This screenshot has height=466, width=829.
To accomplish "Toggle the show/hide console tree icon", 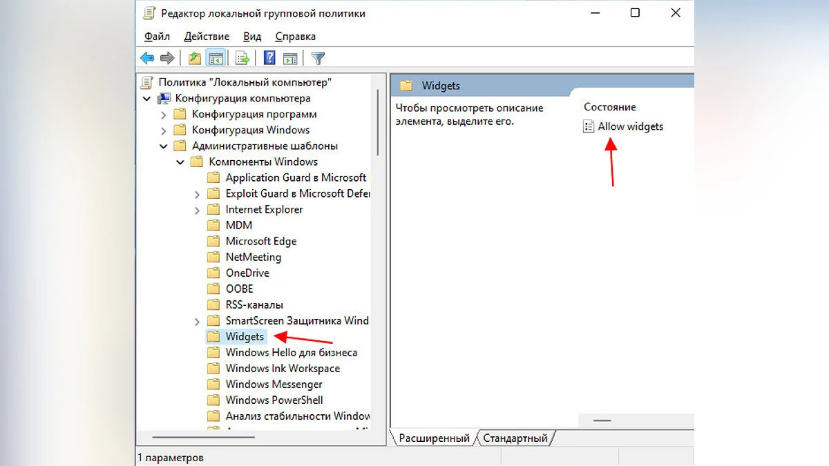I will click(x=215, y=59).
